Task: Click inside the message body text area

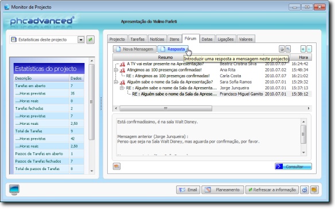Action: (x=208, y=137)
